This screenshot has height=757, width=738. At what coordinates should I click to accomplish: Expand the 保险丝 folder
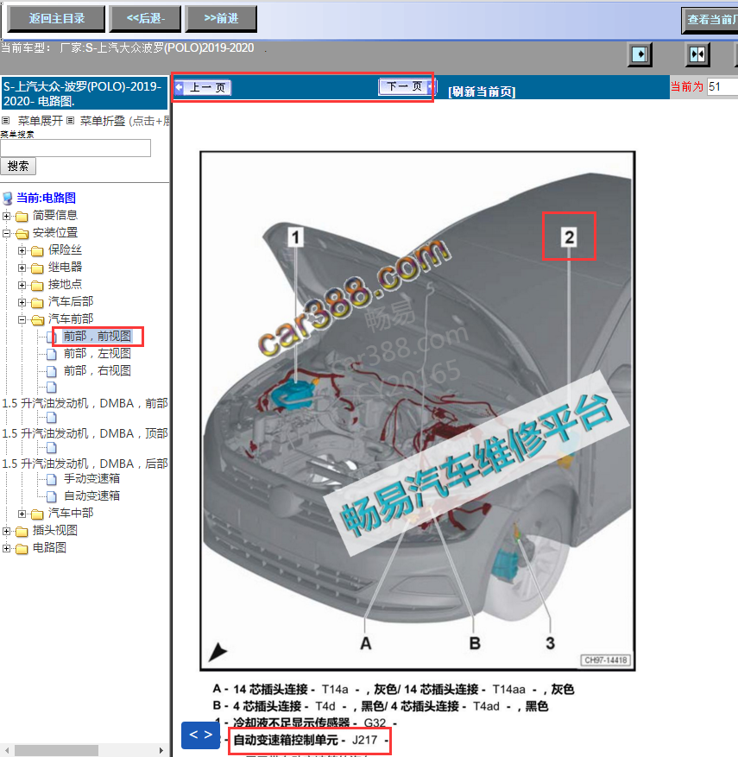(22, 250)
